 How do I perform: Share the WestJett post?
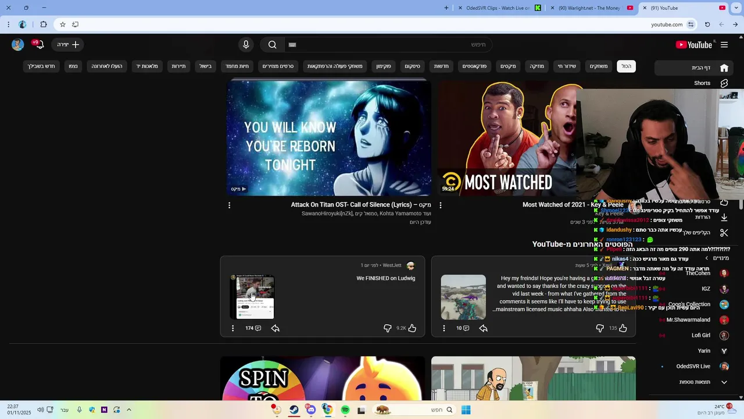click(x=276, y=328)
